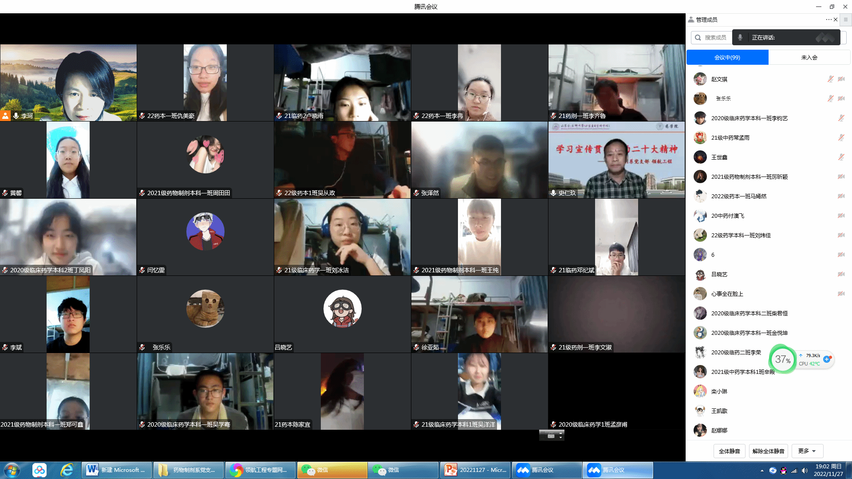Screen dimensions: 852x479
Task: Click the microphone icon in the speaking indicator
Action: point(740,38)
